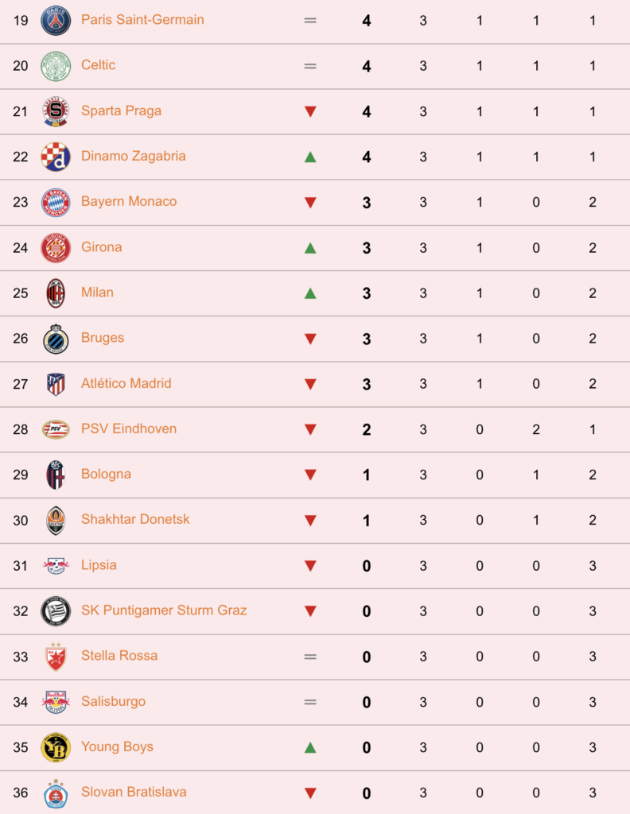Click the Slovan Bratislava team name
The height and width of the screenshot is (814, 630).
point(134,792)
